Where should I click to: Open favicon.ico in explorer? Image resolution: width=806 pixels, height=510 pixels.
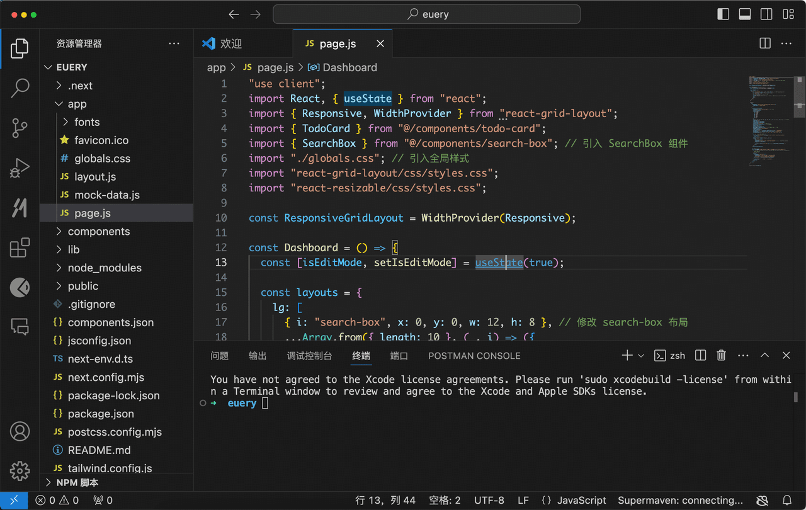pos(116,140)
